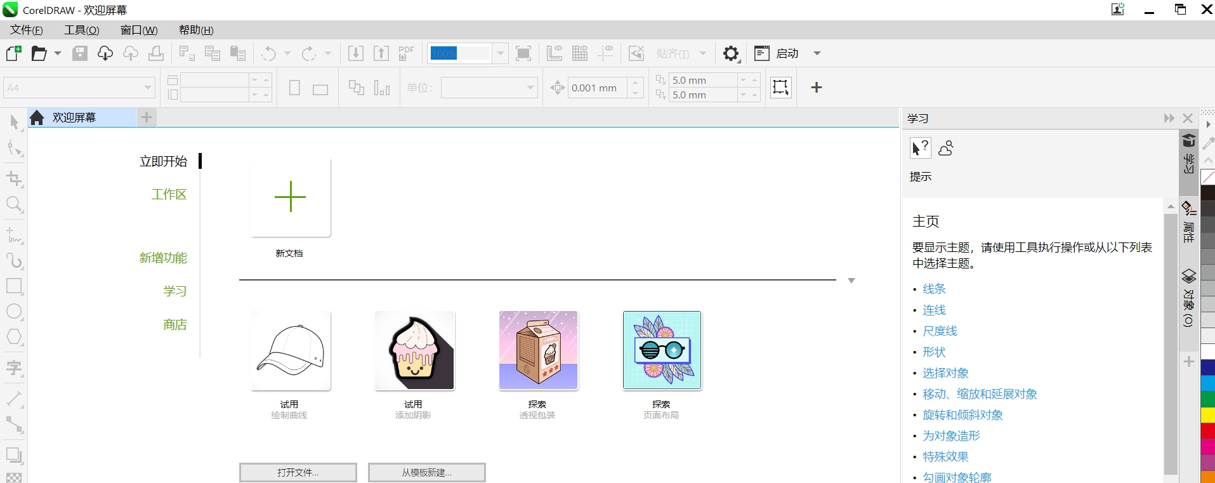Click the Save floppy disk icon

click(80, 53)
